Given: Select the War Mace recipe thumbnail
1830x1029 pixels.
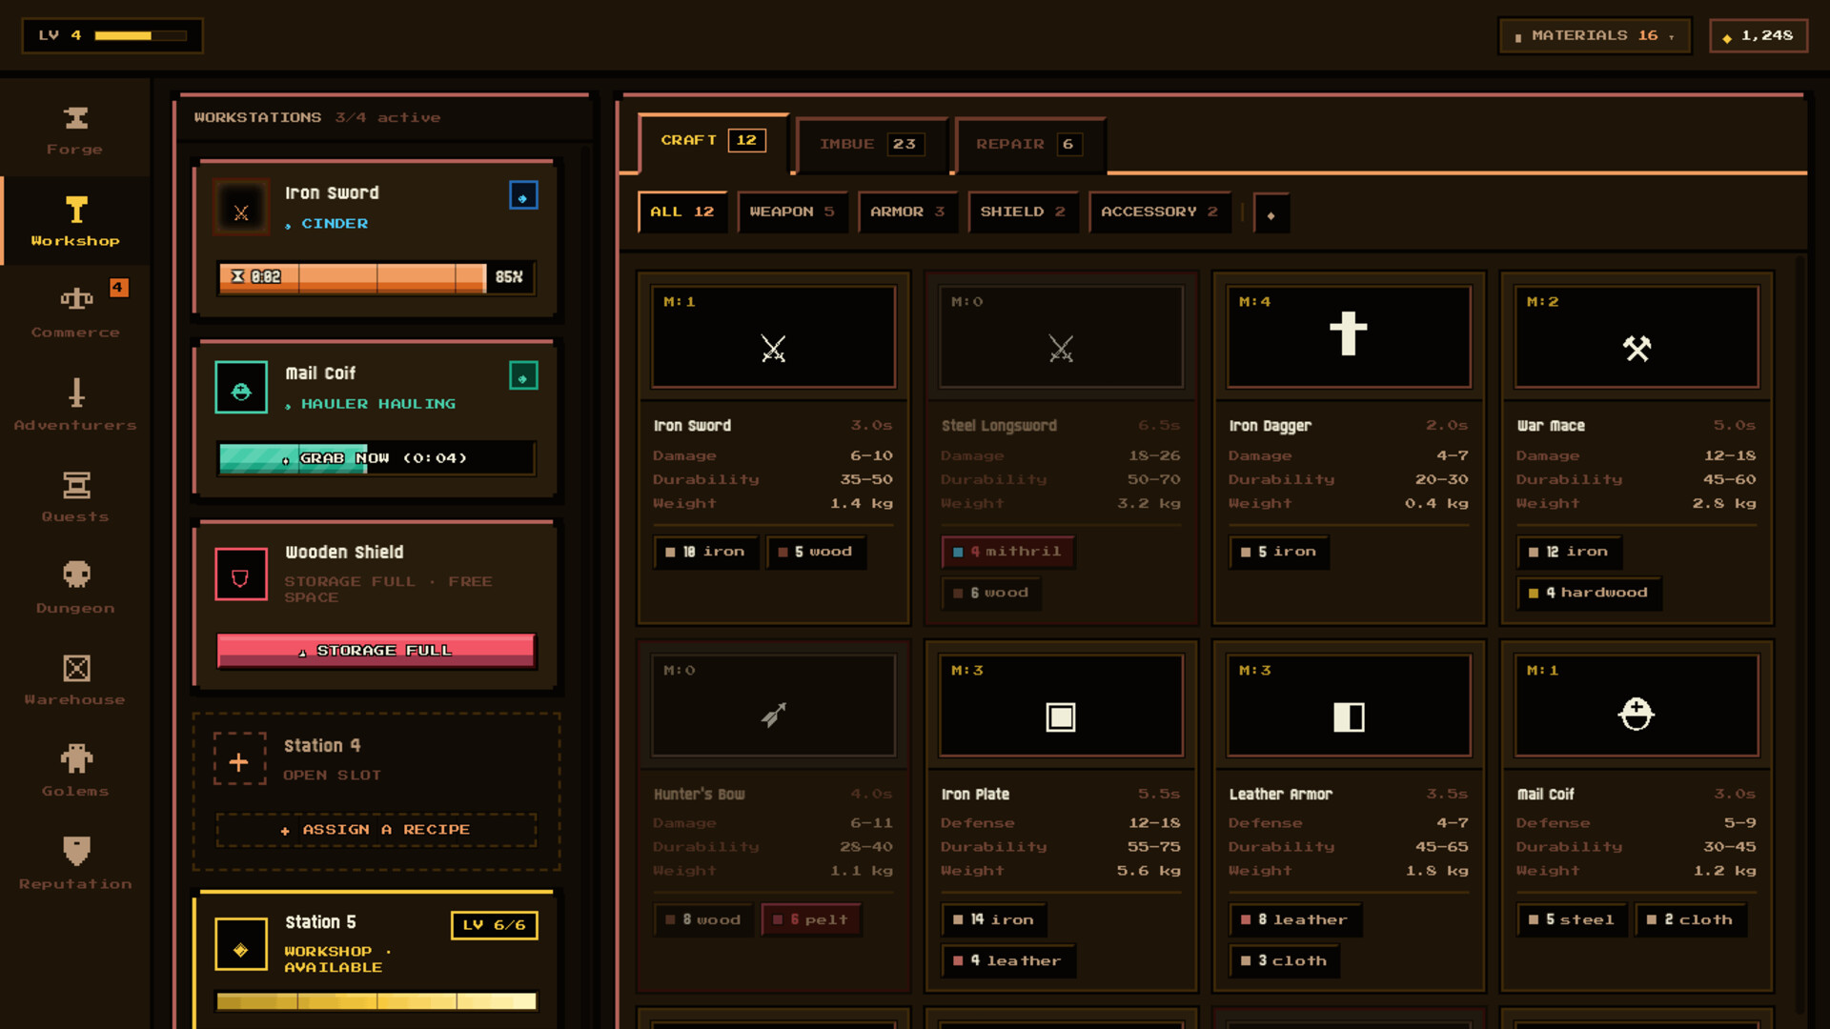Looking at the screenshot, I should [1637, 336].
